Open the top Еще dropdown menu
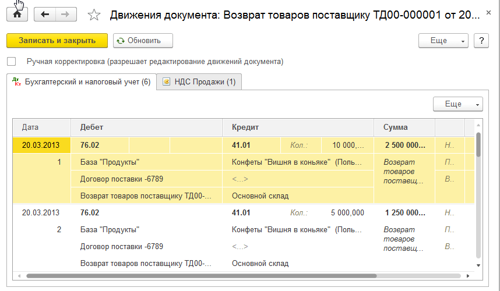Viewport: 500px width, 291px height. coord(443,41)
